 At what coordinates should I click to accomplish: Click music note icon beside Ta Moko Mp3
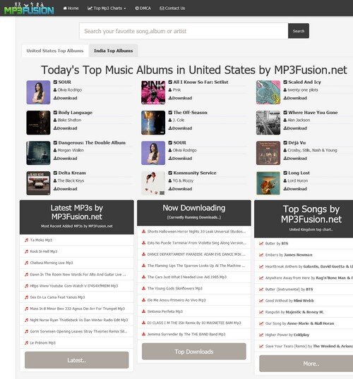click(x=26, y=240)
